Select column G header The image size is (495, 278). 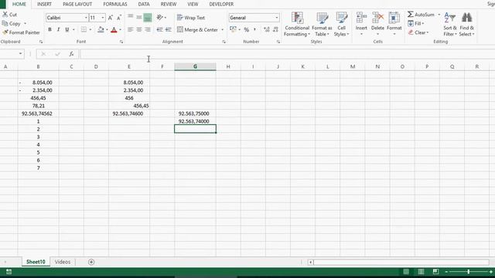195,66
